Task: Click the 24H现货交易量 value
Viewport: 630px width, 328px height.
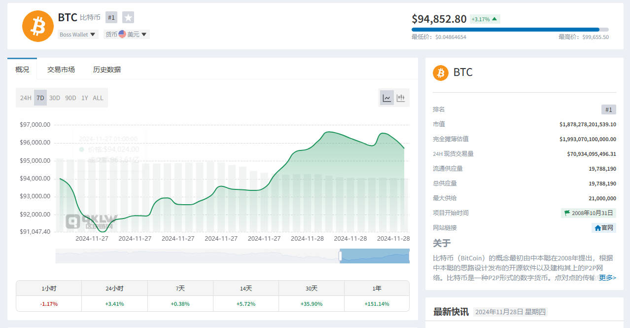Action: click(592, 154)
